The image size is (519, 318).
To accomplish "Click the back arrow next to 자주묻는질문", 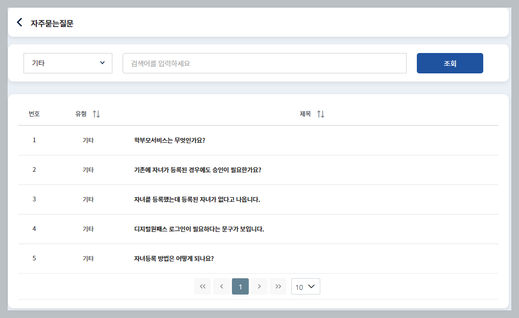I will tap(19, 22).
